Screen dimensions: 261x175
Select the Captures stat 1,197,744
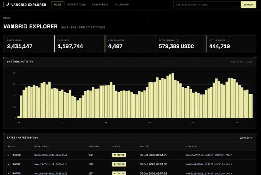coord(70,46)
